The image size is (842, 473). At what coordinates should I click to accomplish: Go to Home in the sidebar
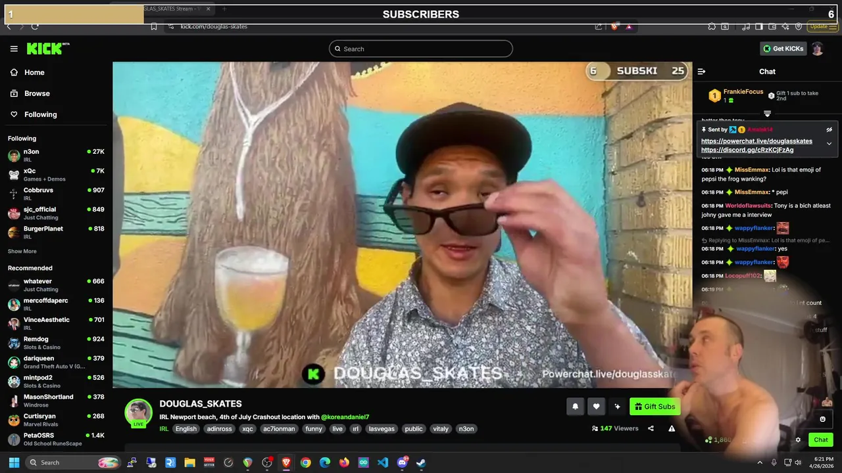pos(55,72)
